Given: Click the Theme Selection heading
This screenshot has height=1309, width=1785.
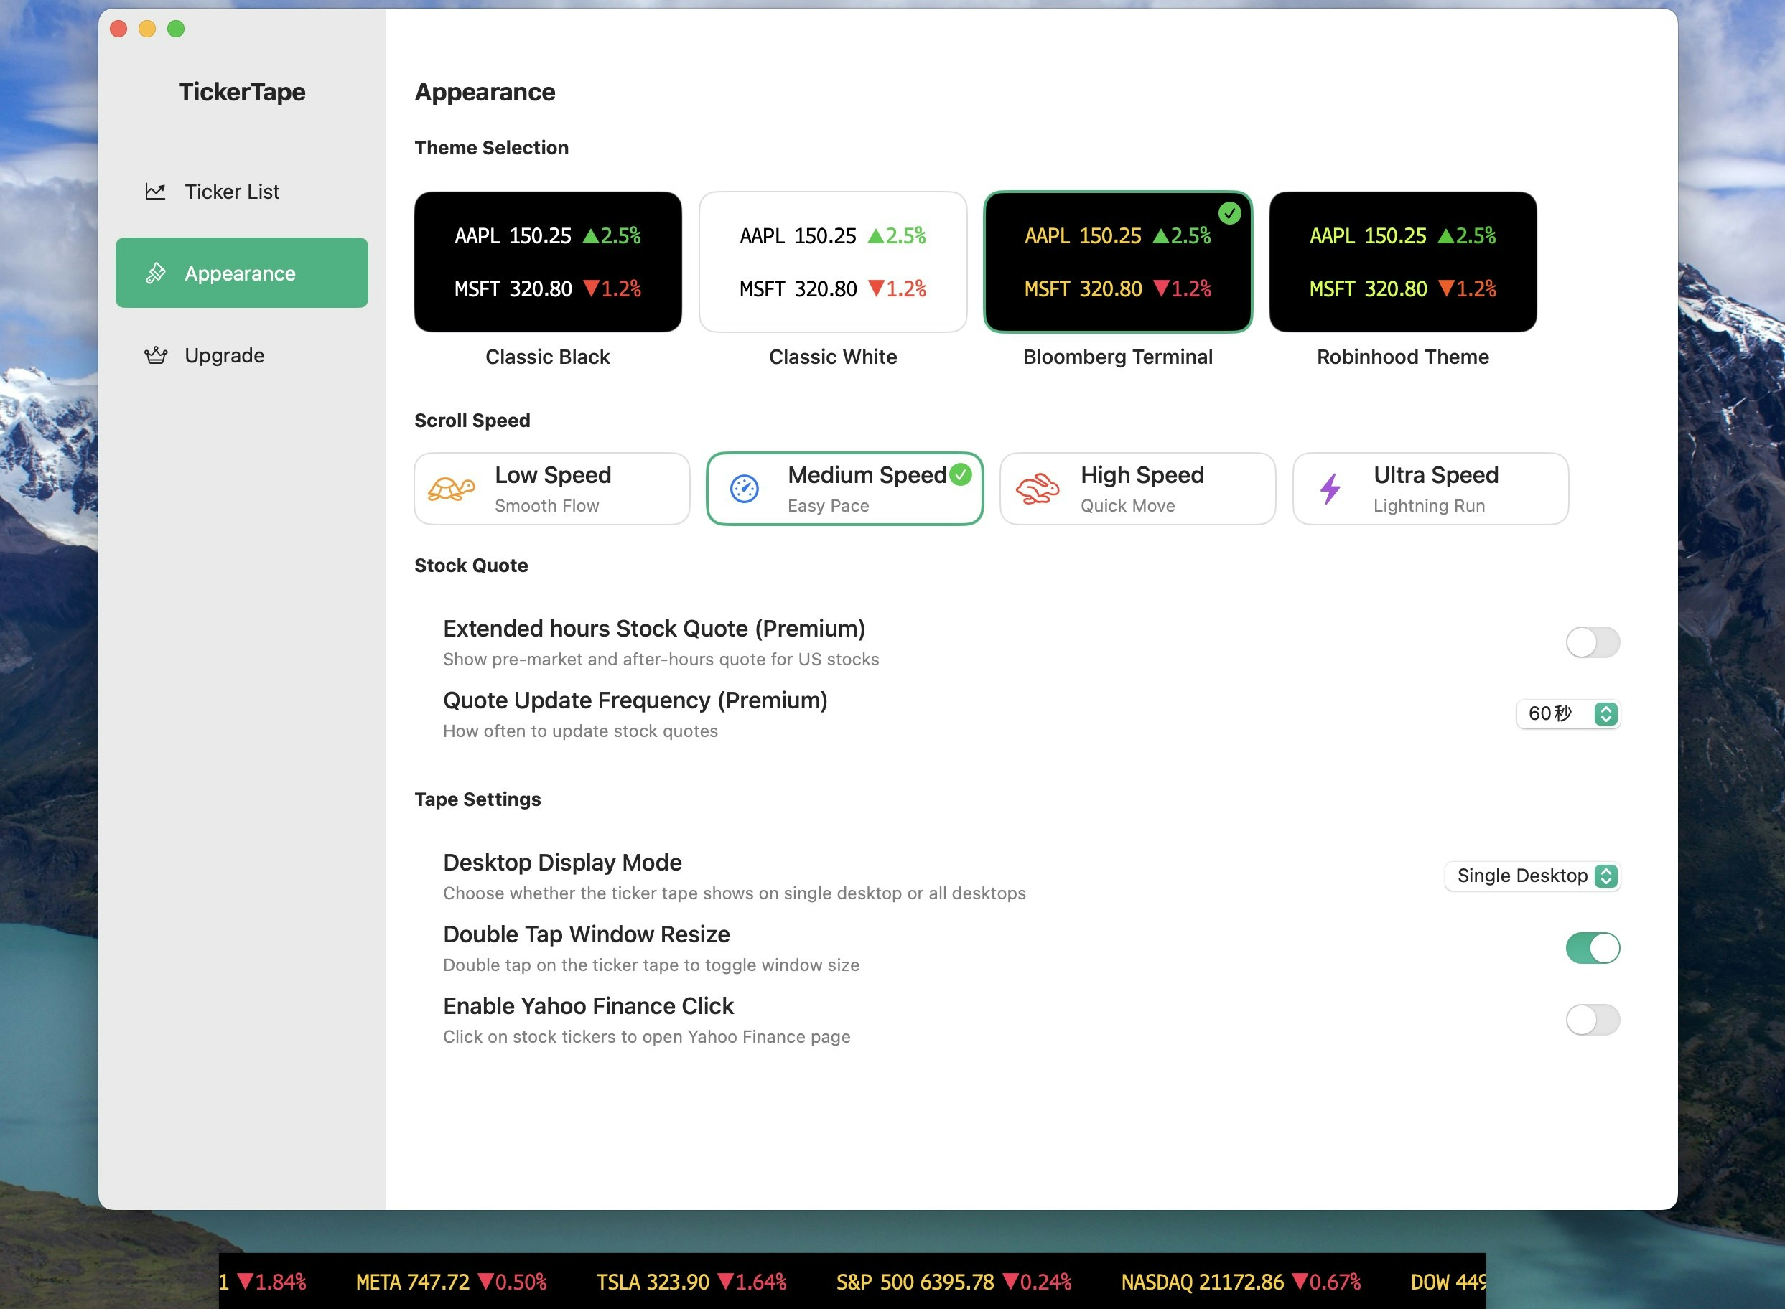Looking at the screenshot, I should (491, 147).
